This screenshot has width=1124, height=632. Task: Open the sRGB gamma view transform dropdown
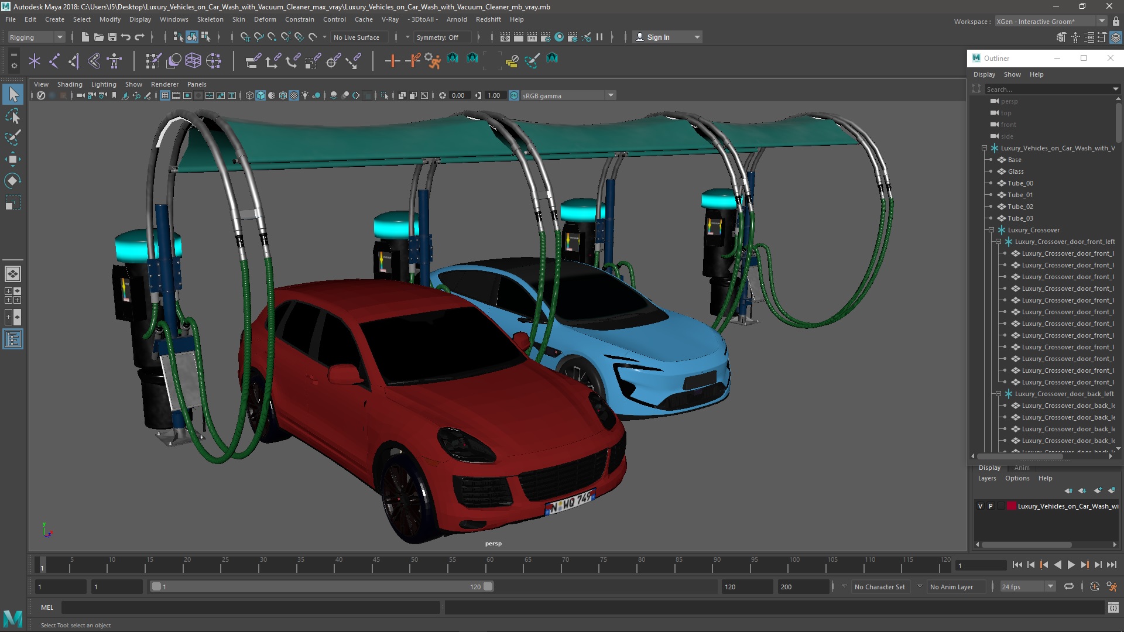click(568, 95)
